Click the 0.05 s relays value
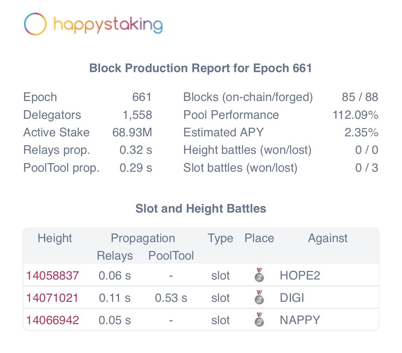This screenshot has width=402, height=353. (x=115, y=320)
